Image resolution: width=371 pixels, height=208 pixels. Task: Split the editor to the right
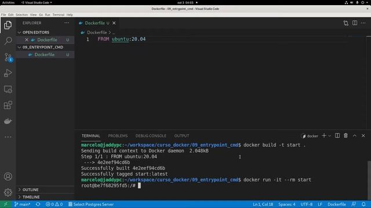[355, 23]
